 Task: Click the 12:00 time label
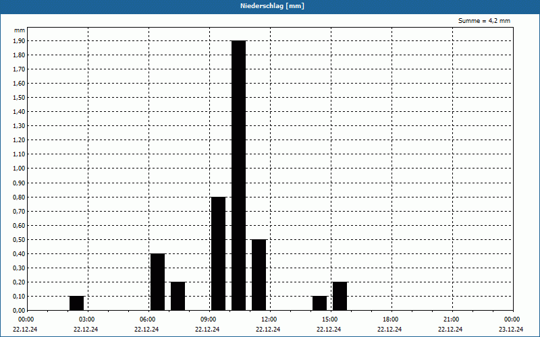click(269, 319)
